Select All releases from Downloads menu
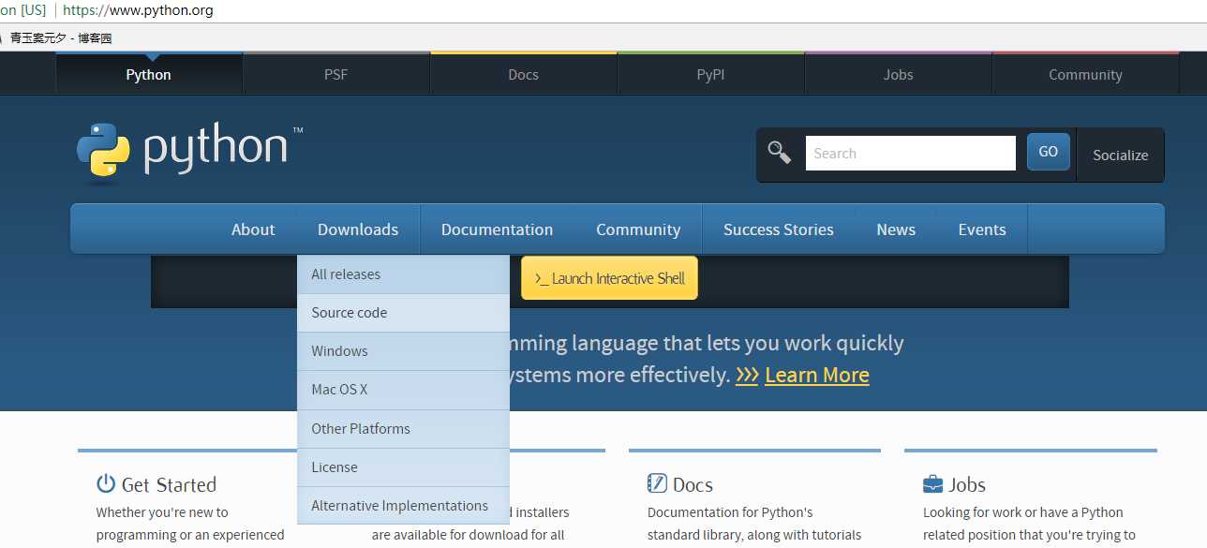This screenshot has width=1207, height=548. [x=403, y=274]
